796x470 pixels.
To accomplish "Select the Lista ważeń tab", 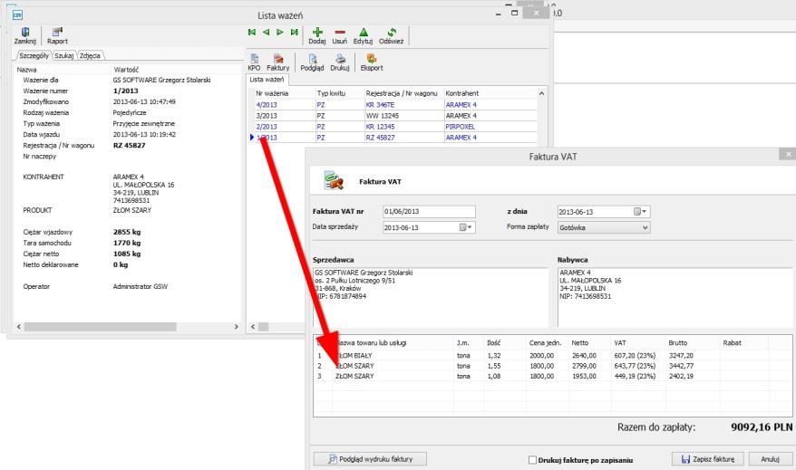I will [x=267, y=80].
